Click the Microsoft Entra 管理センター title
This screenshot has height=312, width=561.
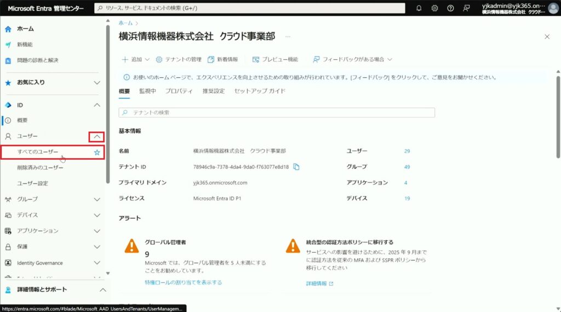46,8
